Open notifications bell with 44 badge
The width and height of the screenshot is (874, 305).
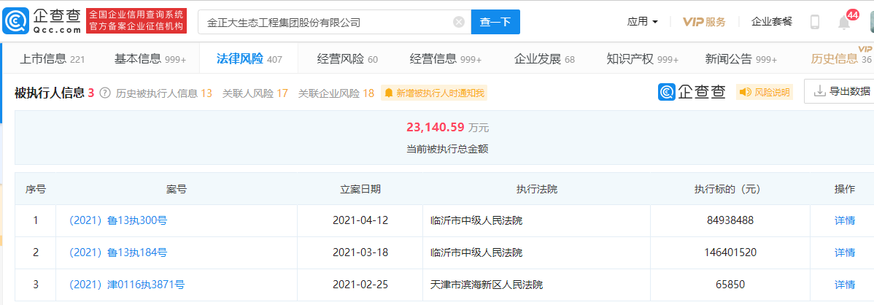pos(844,23)
